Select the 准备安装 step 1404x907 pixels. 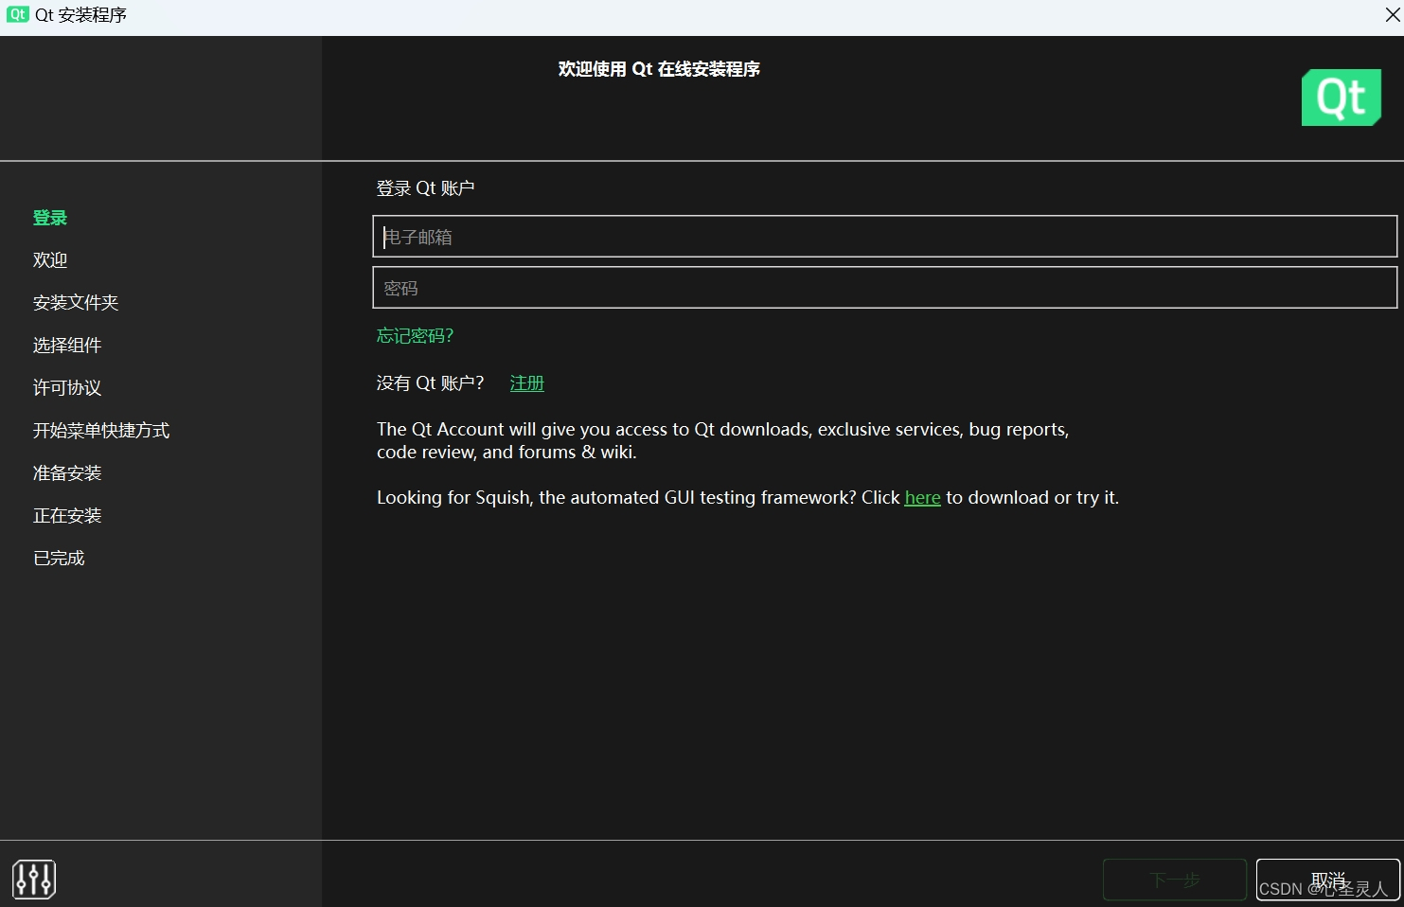click(x=66, y=472)
